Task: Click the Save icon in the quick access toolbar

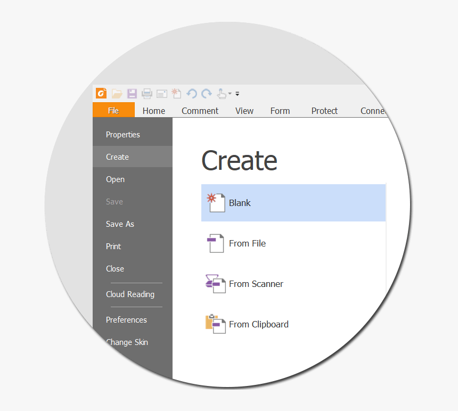Action: [x=132, y=93]
